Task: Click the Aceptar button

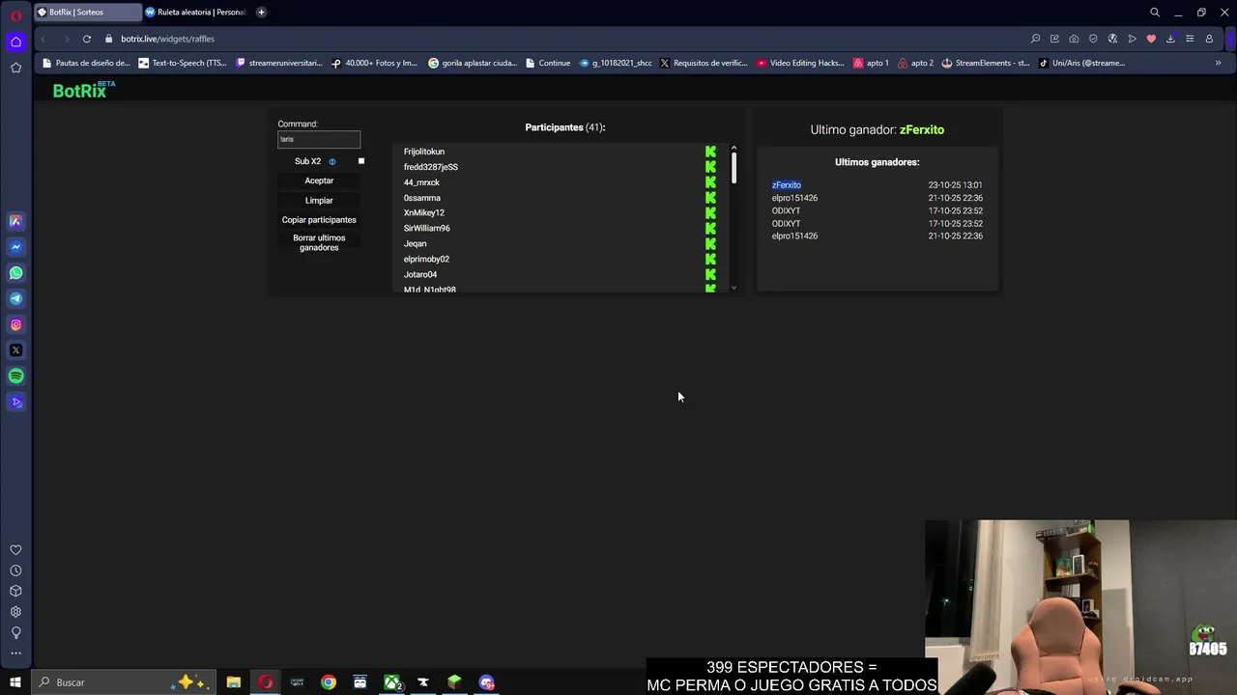Action: click(x=319, y=181)
